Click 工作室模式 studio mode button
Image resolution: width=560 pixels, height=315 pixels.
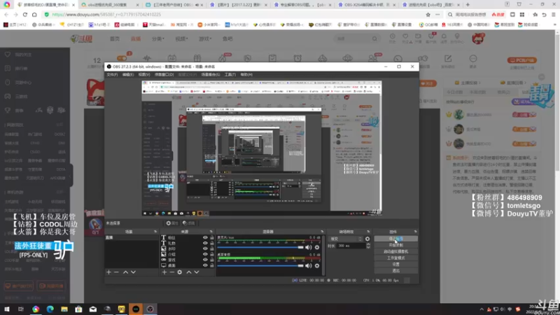(395, 258)
